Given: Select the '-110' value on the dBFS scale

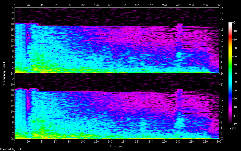Looking at the screenshot, I should 235,116.
